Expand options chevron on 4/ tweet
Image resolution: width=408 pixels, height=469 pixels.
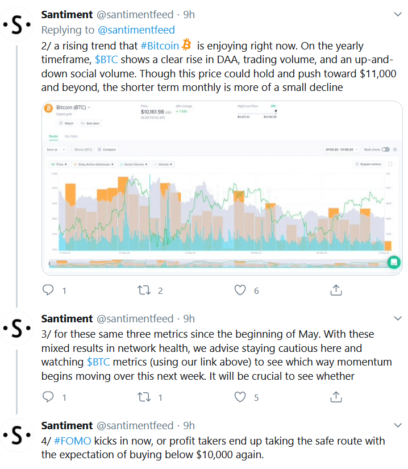[x=398, y=425]
